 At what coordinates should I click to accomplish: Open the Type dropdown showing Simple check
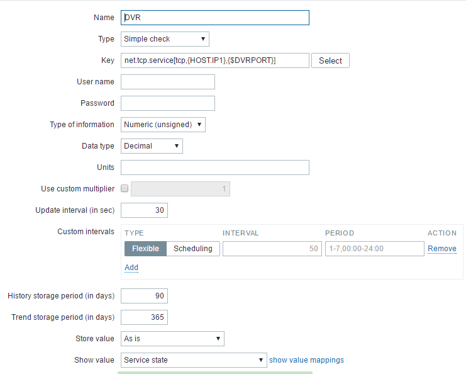click(x=165, y=39)
